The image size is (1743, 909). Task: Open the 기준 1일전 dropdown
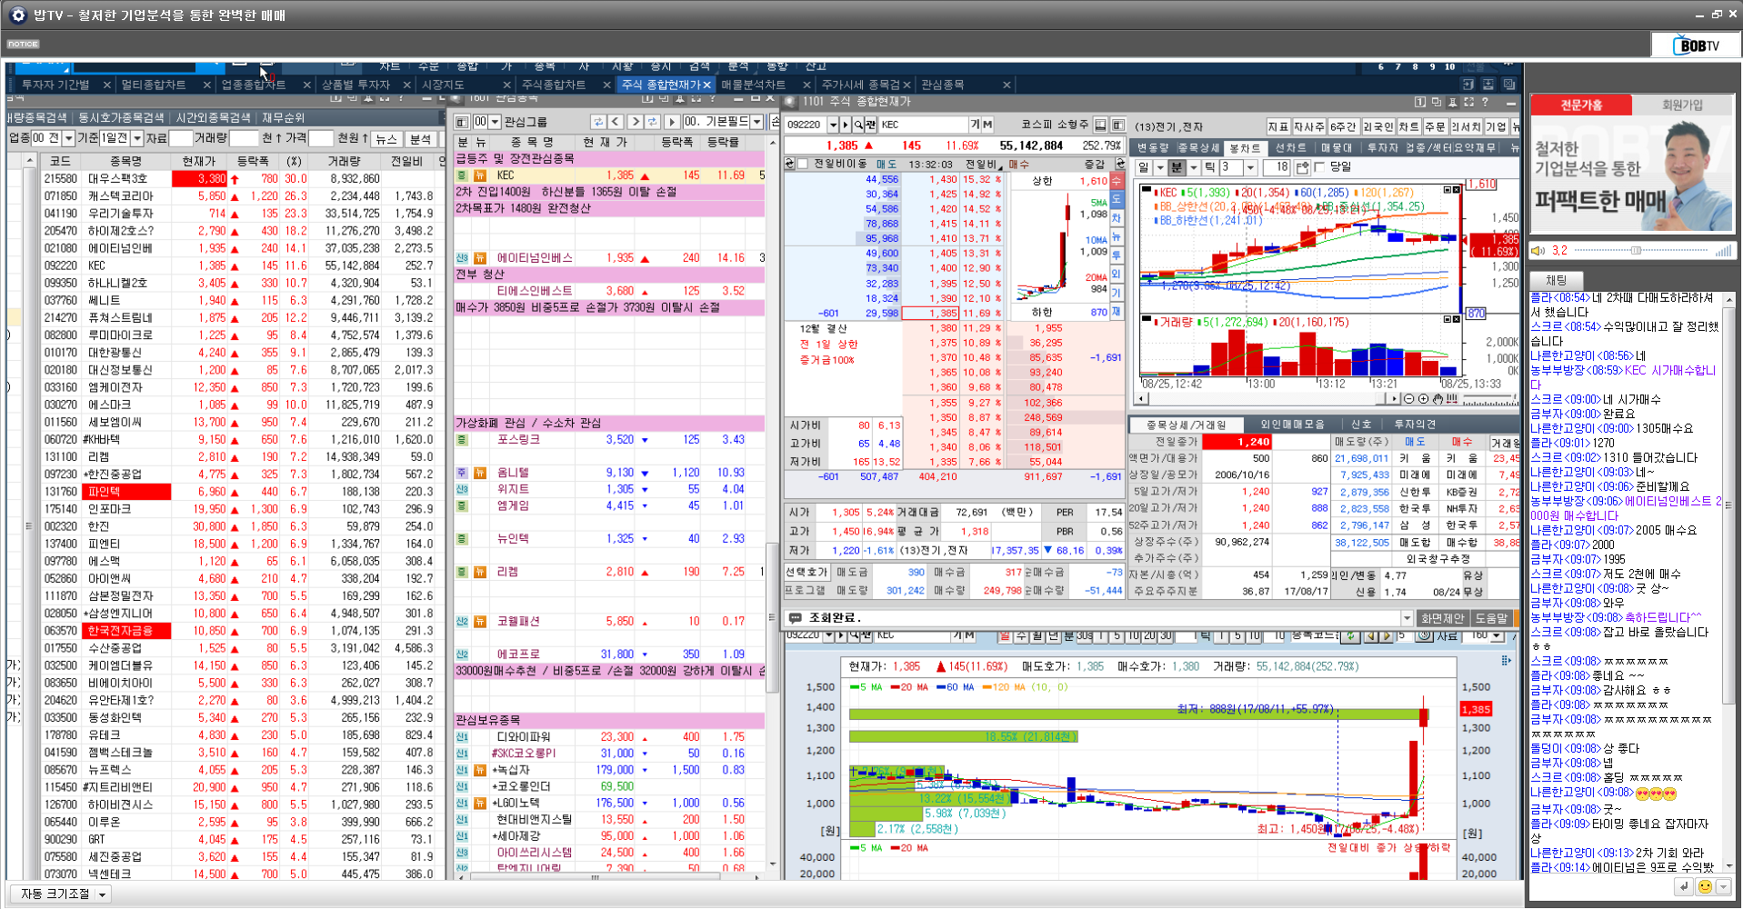(137, 138)
